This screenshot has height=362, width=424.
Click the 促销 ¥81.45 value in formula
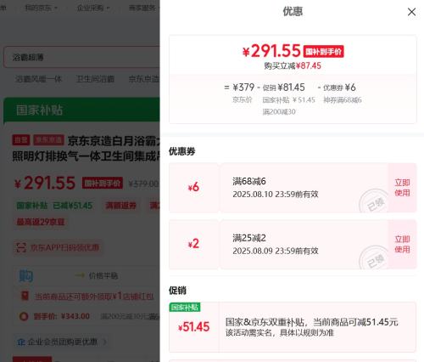click(x=284, y=88)
